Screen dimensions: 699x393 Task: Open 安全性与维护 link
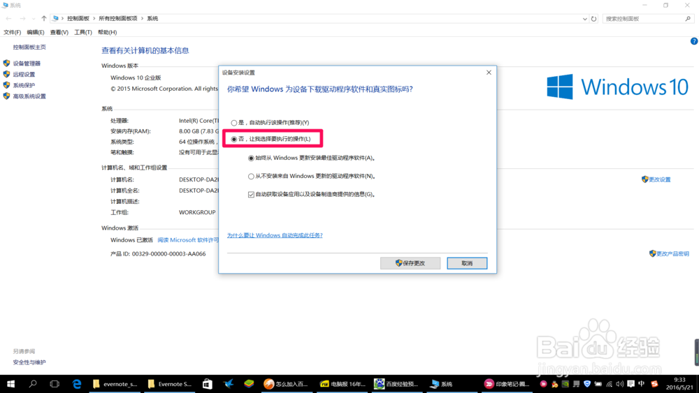[x=29, y=362]
